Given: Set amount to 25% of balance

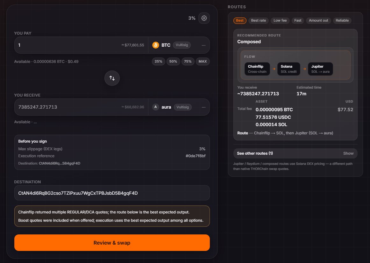Looking at the screenshot, I should coord(158,61).
